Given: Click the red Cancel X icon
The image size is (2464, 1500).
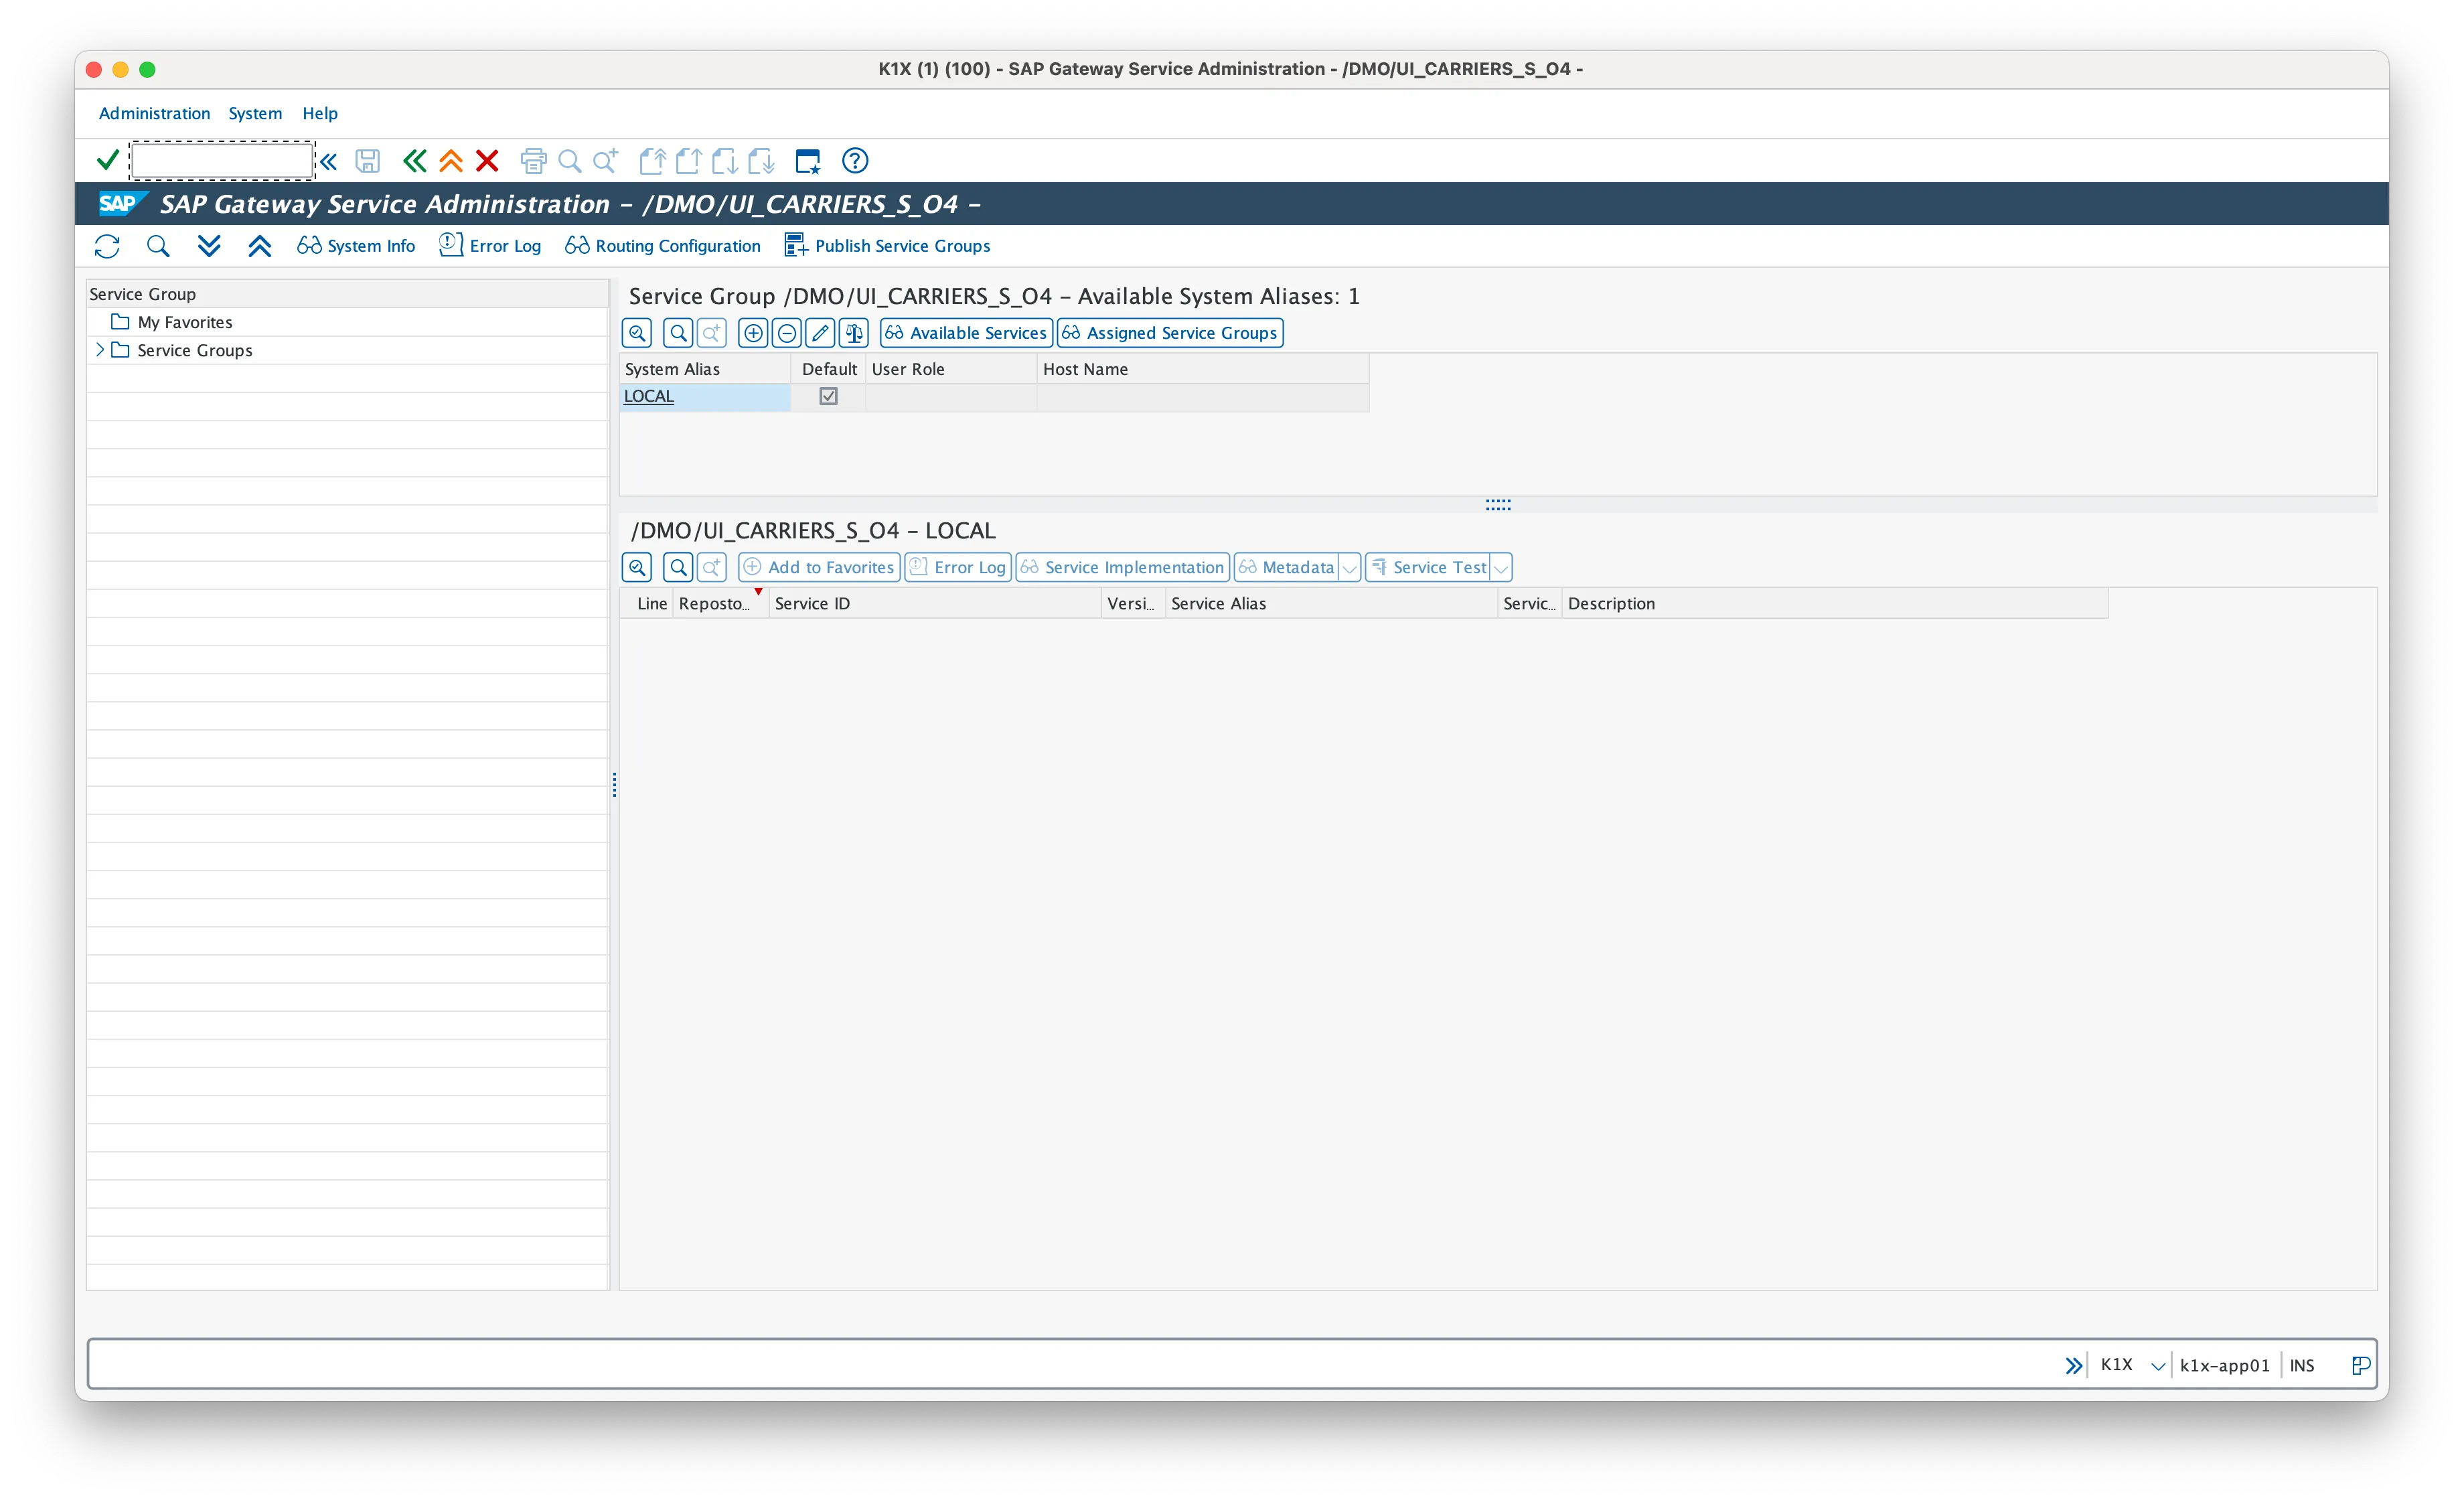Looking at the screenshot, I should tap(487, 160).
